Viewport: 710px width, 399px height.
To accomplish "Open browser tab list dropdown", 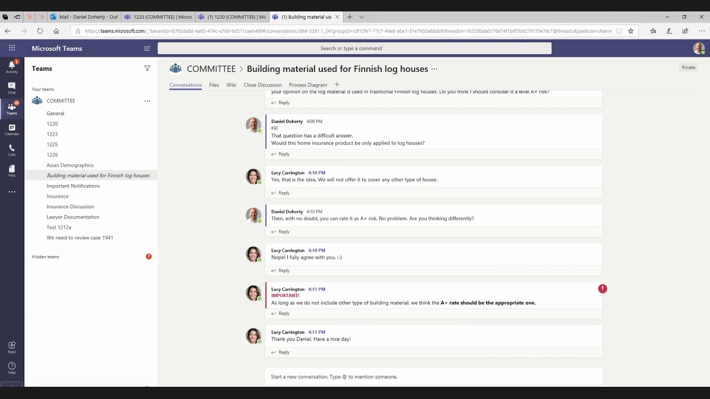I will tap(362, 17).
